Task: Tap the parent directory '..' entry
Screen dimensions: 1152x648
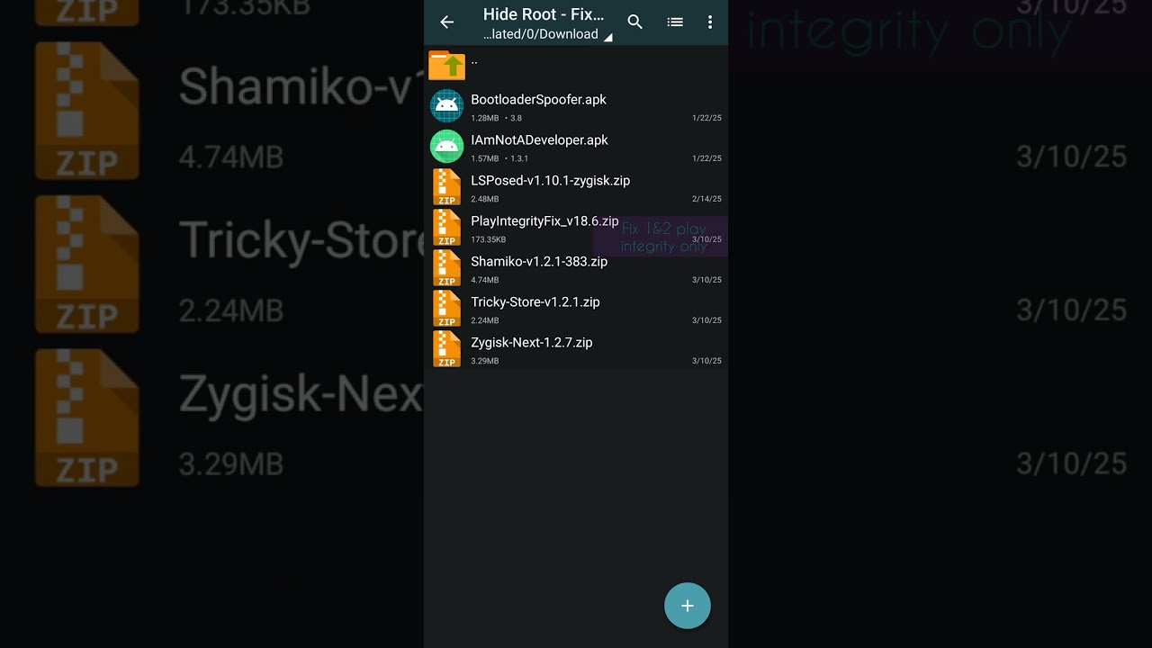Action: tap(576, 66)
